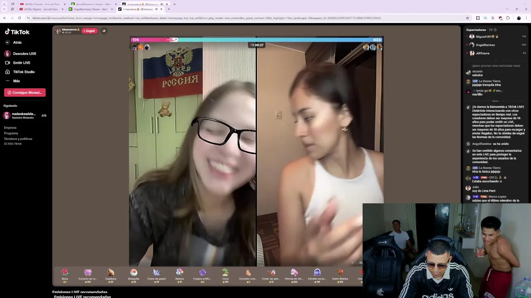Send the Rosa gift

click(x=65, y=275)
